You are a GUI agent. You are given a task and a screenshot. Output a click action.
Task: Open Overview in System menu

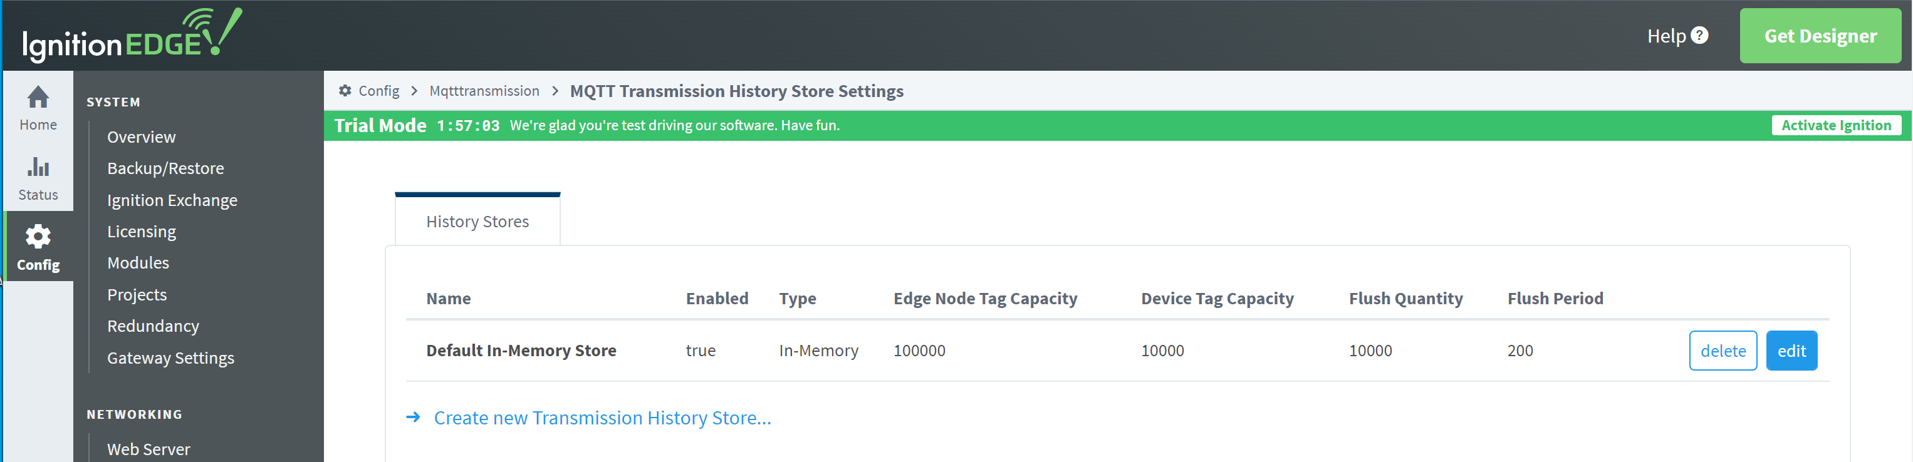click(141, 137)
